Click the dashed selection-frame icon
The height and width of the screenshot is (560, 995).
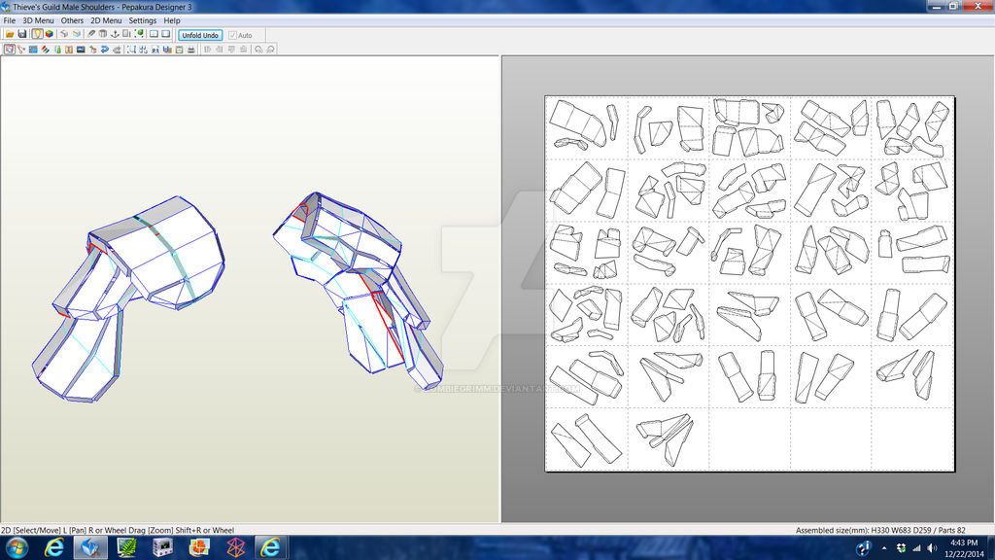[x=131, y=50]
